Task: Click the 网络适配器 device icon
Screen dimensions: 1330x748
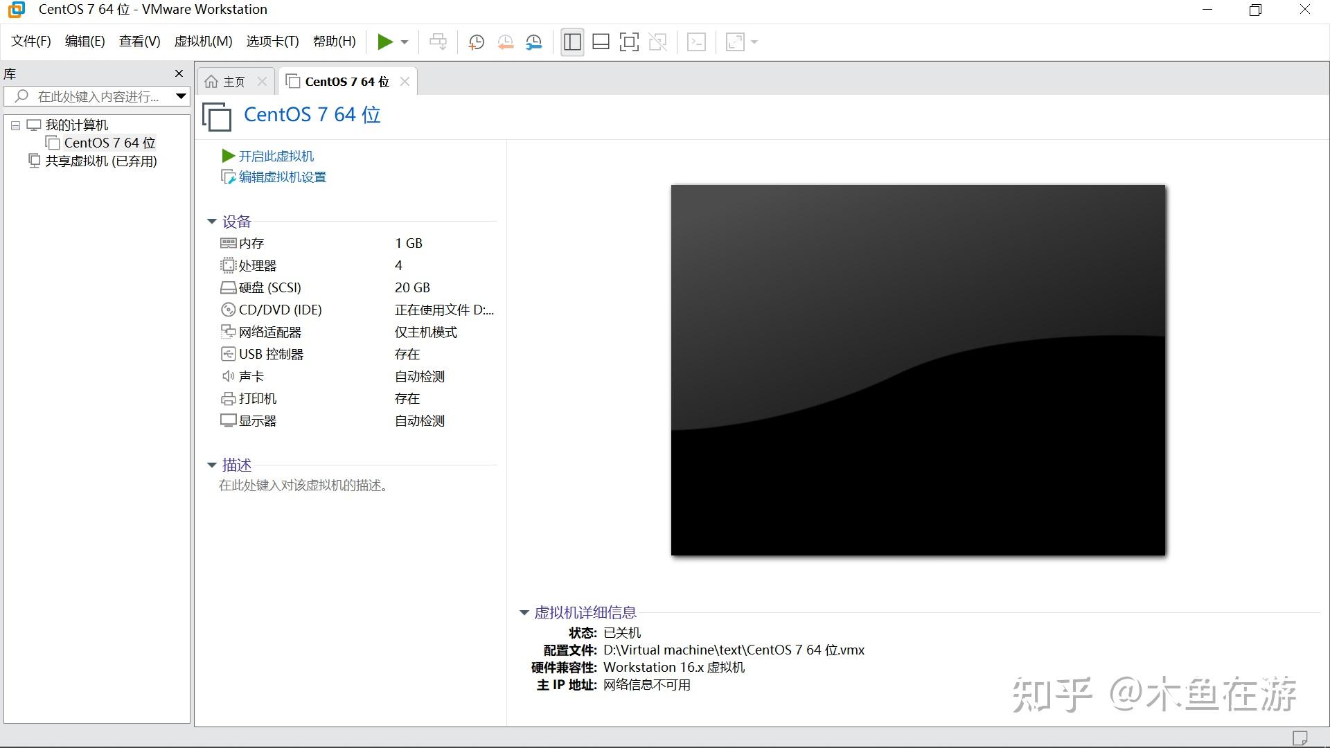Action: click(x=229, y=332)
